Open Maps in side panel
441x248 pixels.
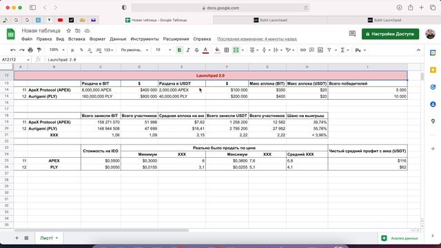point(433,121)
